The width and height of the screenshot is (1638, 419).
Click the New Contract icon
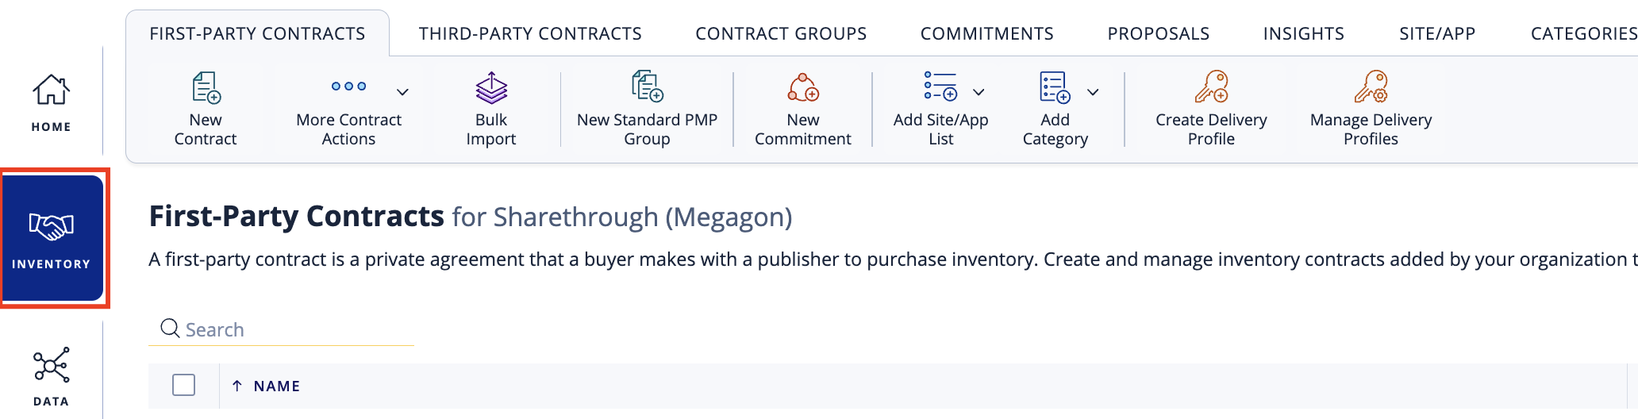coord(206,87)
